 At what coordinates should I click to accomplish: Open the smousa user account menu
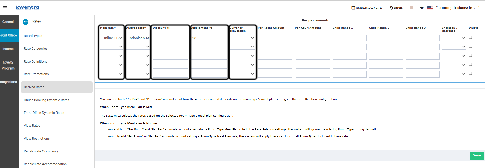396,8
